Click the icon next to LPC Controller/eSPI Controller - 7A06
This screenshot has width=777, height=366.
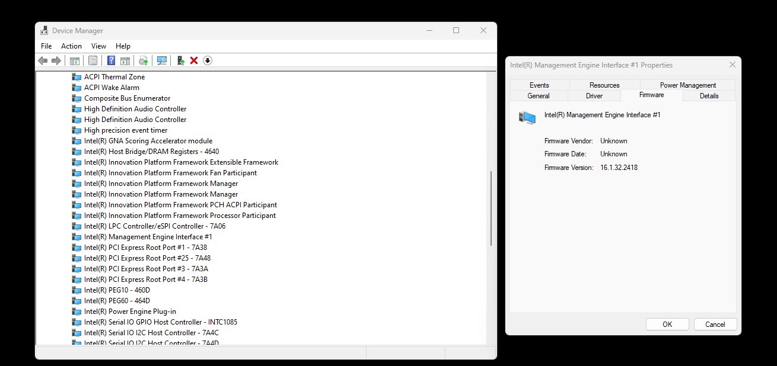[x=77, y=226]
